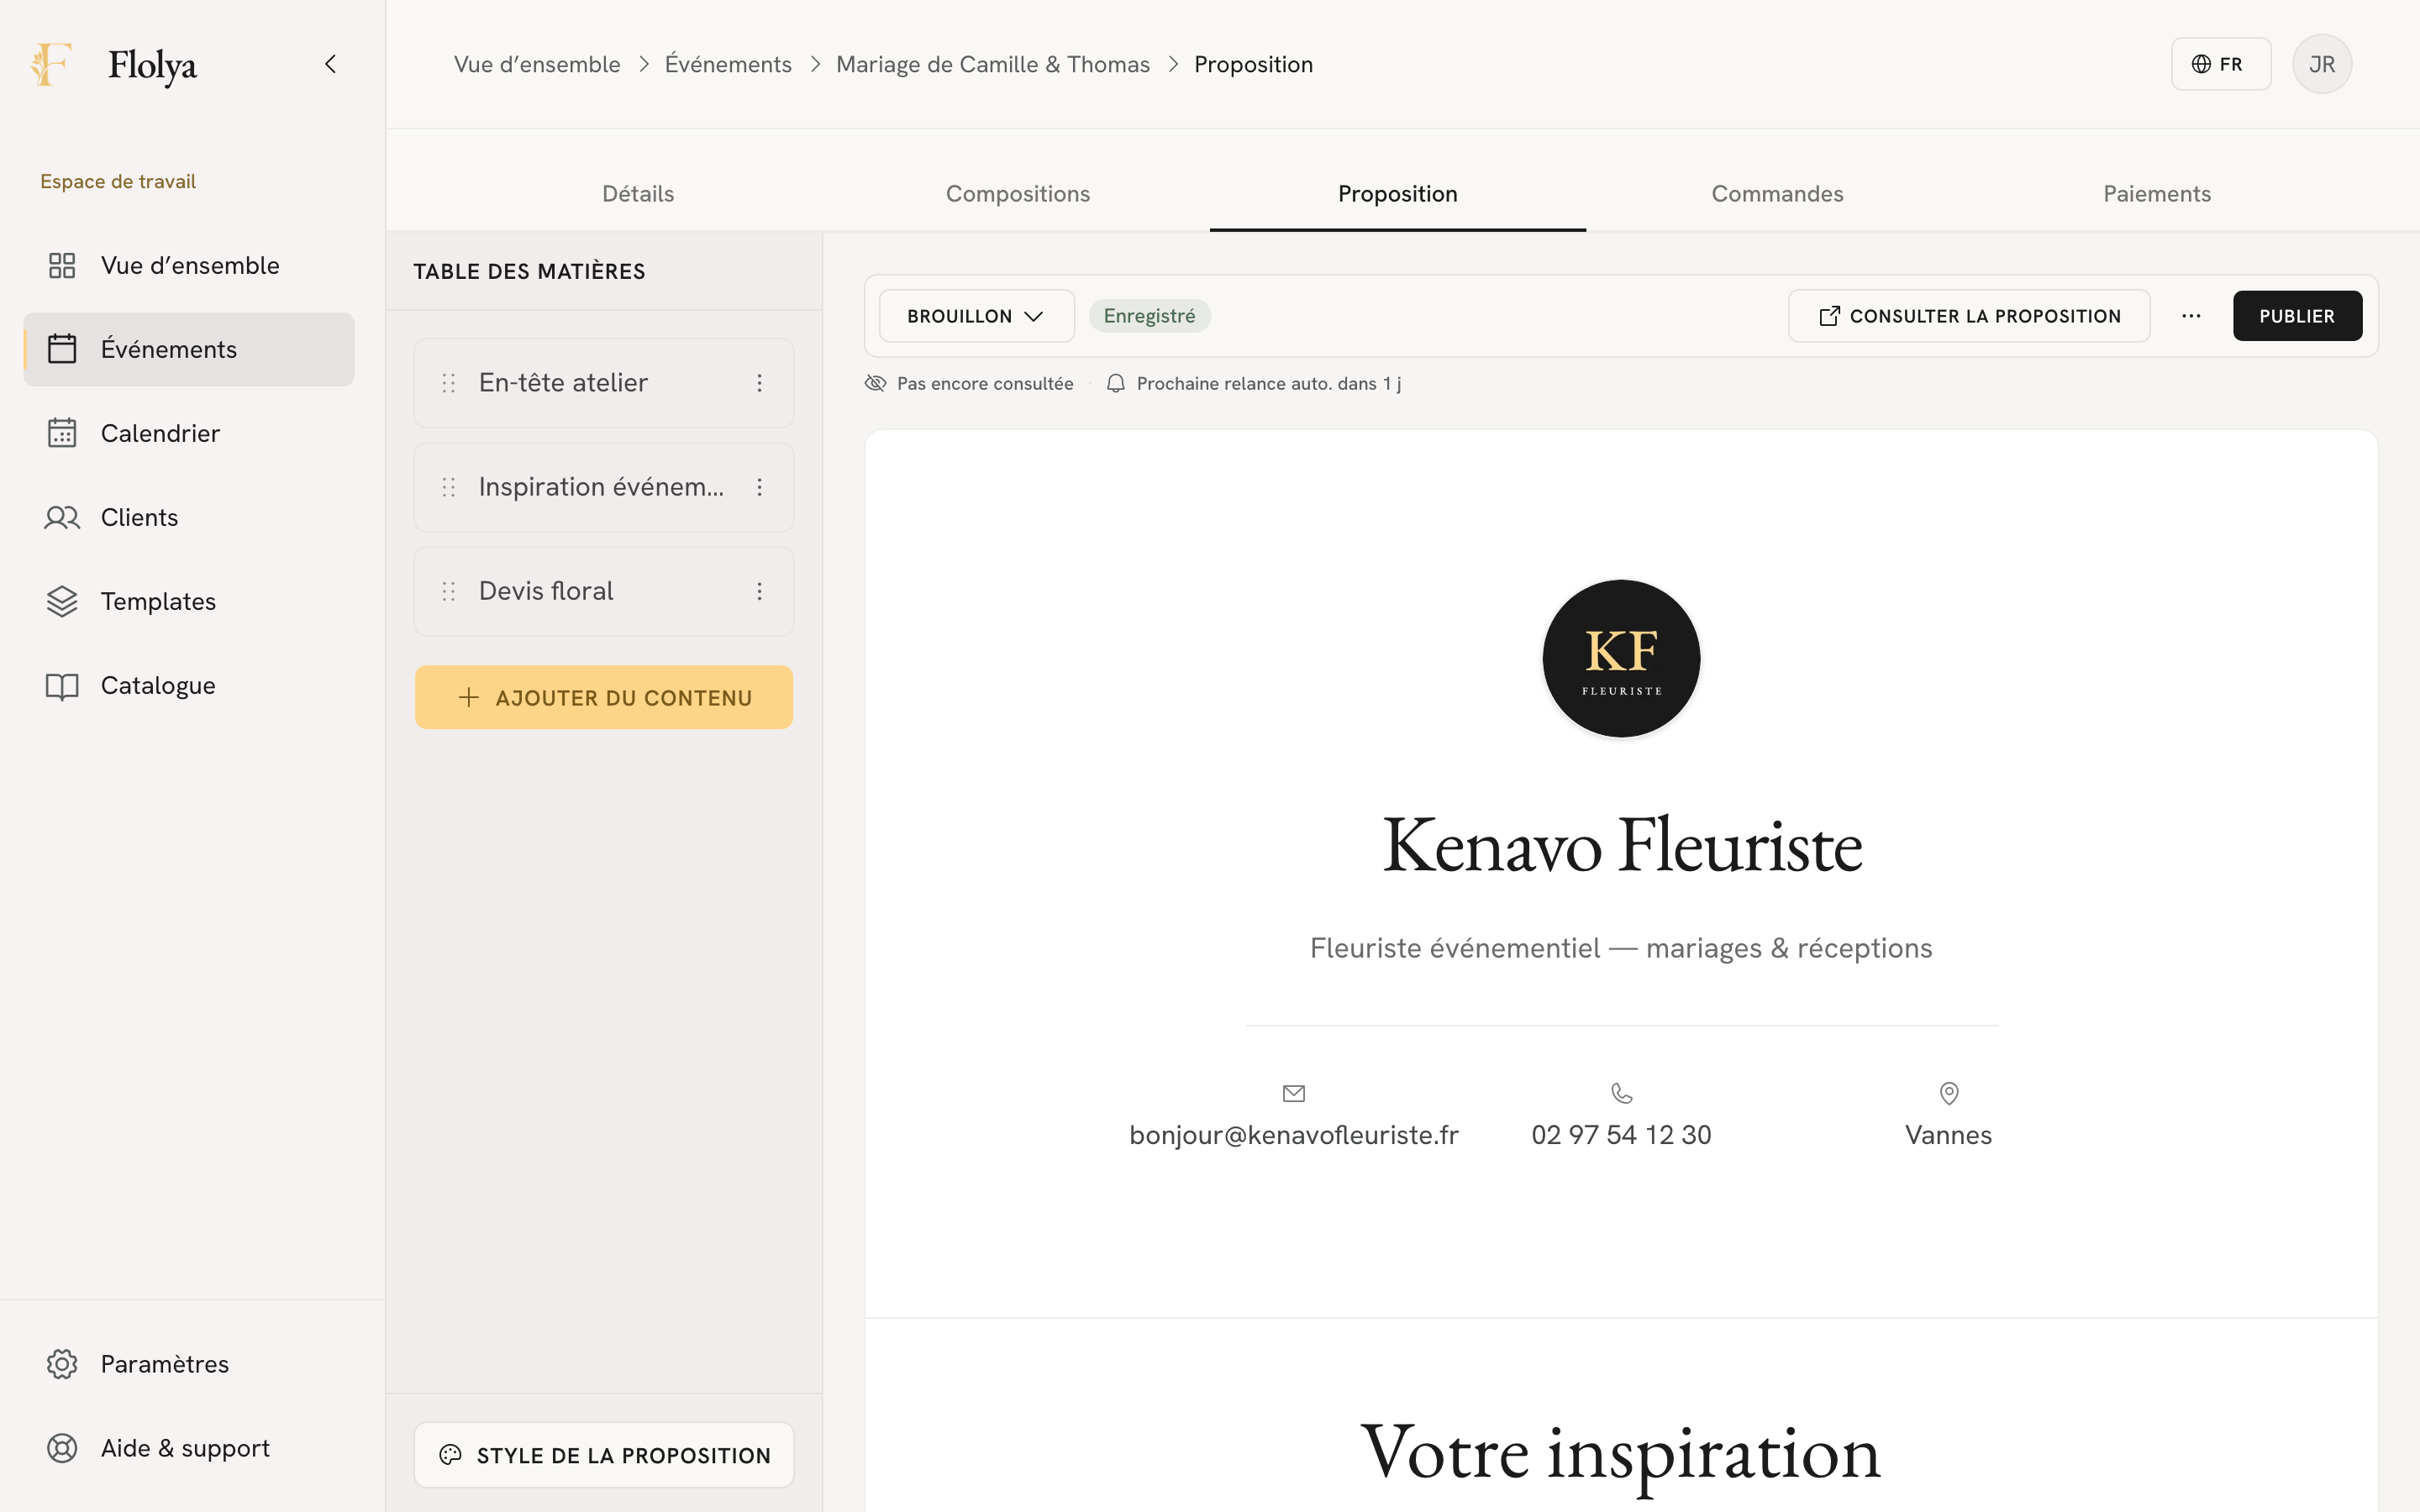Open Mariage de Camille & Thomas breadcrumb
This screenshot has height=1512, width=2420.
pos(993,64)
